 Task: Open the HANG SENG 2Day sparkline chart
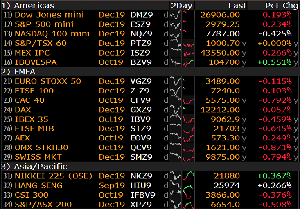(182, 185)
